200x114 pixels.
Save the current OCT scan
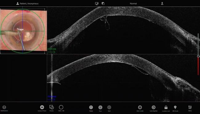109,107
